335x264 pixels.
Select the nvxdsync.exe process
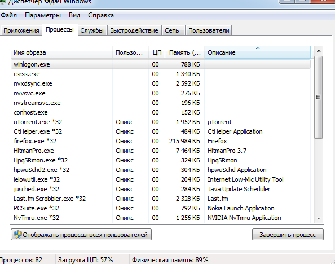click(x=161, y=83)
